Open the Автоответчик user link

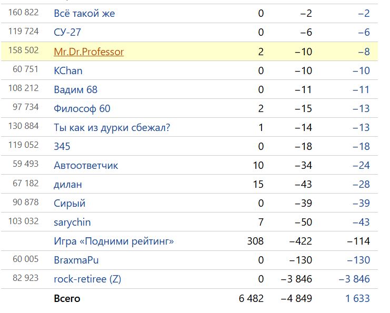click(86, 165)
